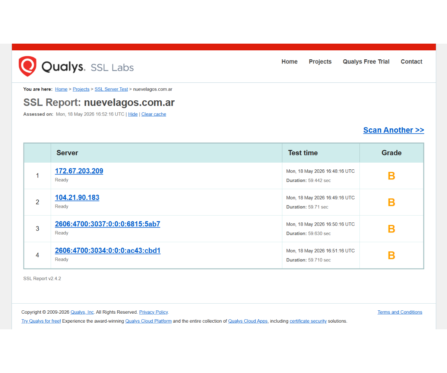Click the assessed on date text
The image size is (447, 373).
point(90,114)
